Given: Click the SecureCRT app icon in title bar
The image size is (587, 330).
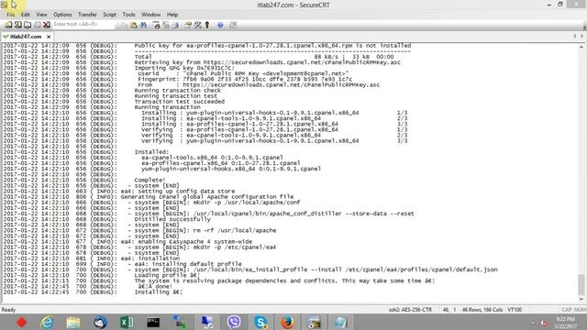Looking at the screenshot, I should 5,5.
